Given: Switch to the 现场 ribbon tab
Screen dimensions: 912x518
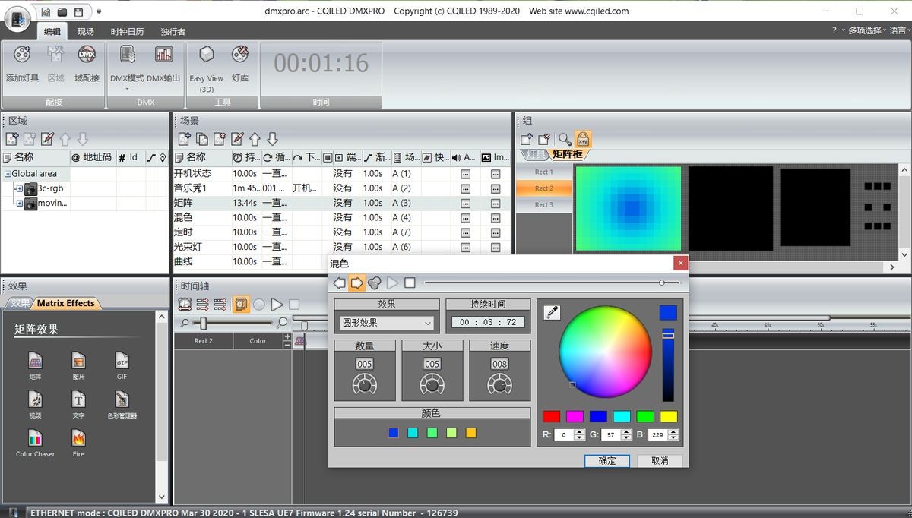Looking at the screenshot, I should click(x=85, y=31).
